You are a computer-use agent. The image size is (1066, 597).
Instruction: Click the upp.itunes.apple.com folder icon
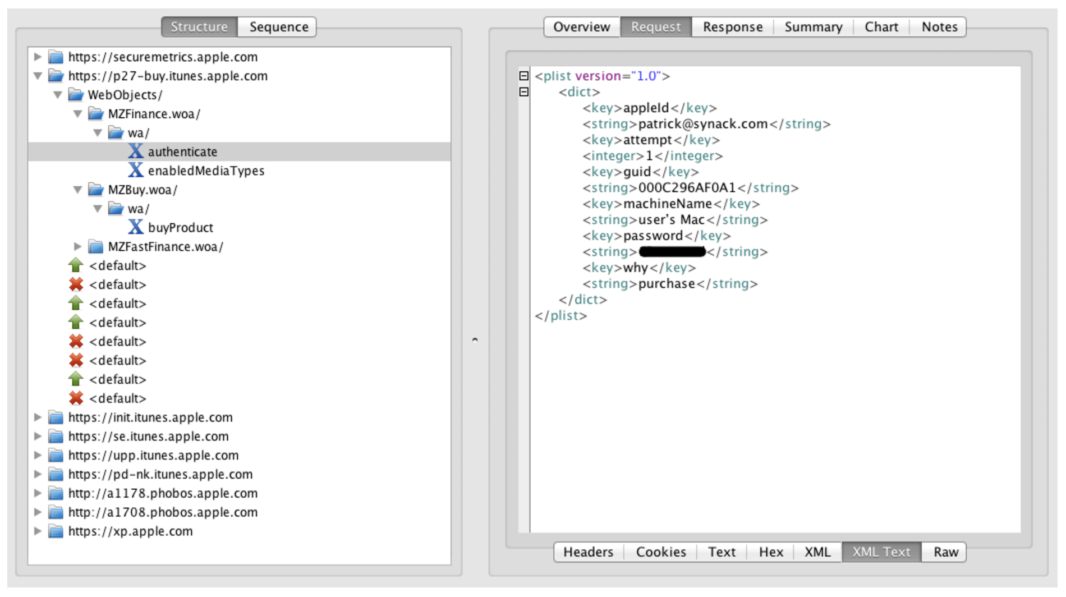[x=56, y=455]
